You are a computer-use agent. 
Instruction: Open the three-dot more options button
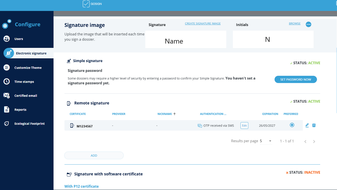(x=309, y=24)
